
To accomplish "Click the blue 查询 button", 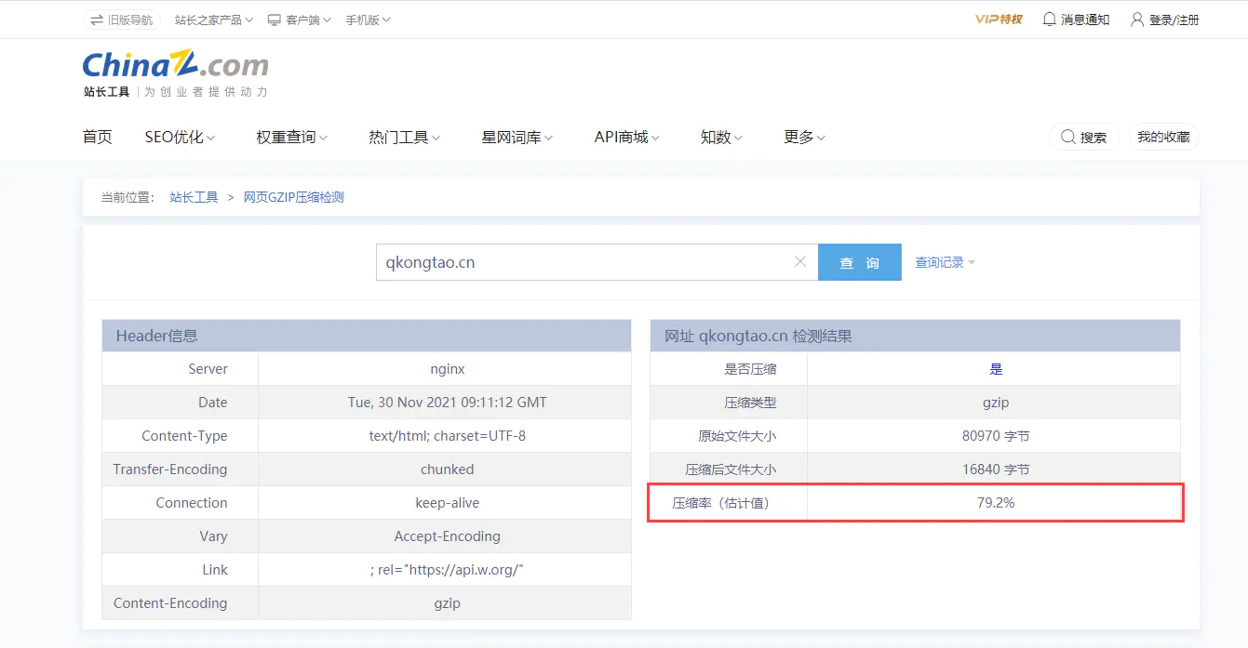I will (860, 262).
